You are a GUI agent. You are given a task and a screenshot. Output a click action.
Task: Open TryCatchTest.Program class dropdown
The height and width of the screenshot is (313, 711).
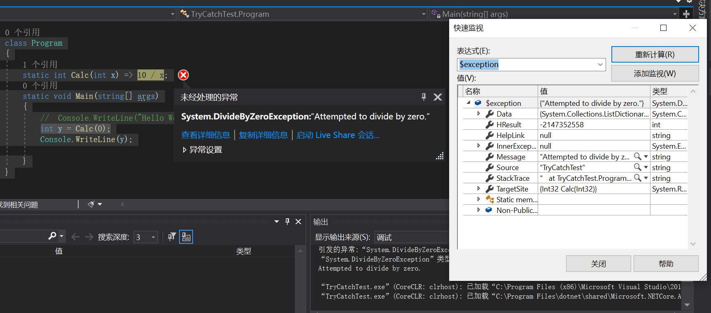pyautogui.click(x=424, y=14)
